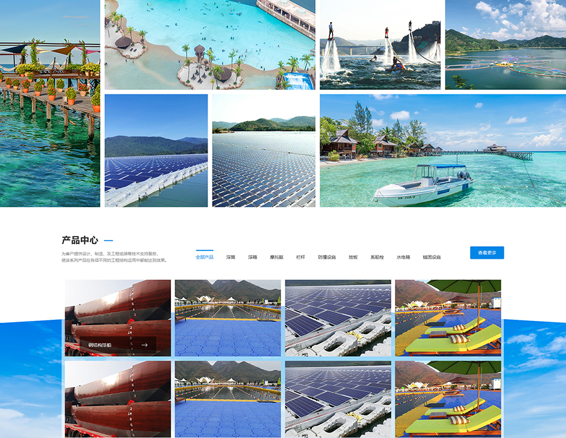
Task: Open the flyboard water jet photo
Action: pyautogui.click(x=380, y=45)
